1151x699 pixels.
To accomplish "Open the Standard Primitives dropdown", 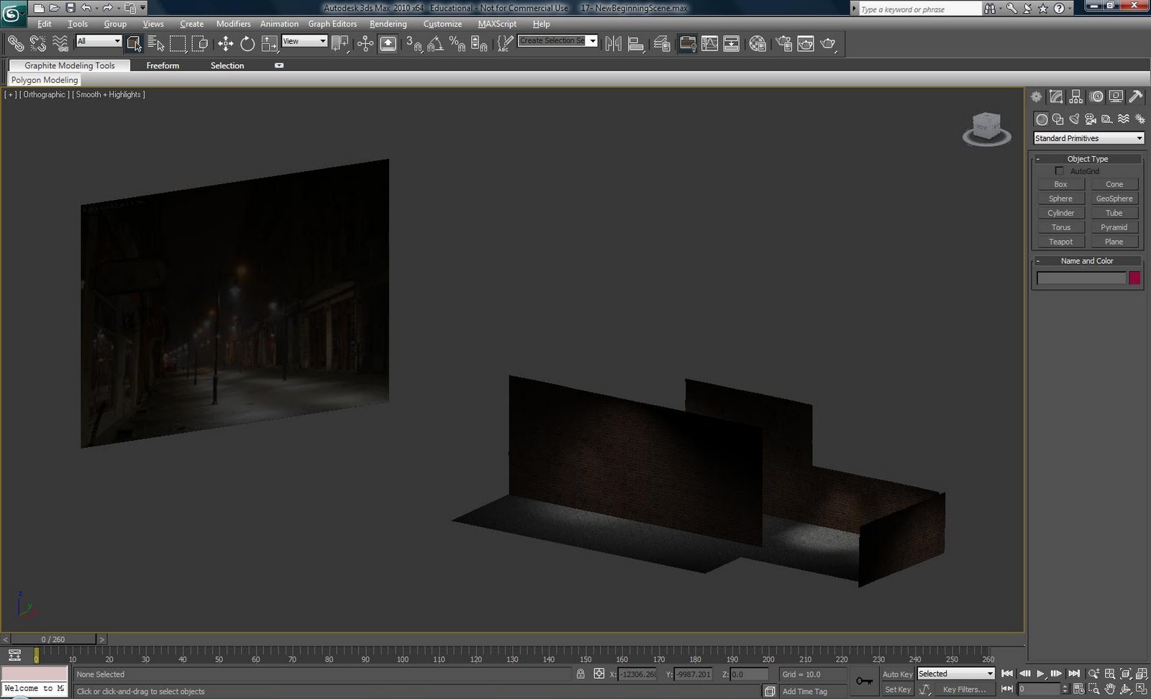I will pyautogui.click(x=1088, y=138).
